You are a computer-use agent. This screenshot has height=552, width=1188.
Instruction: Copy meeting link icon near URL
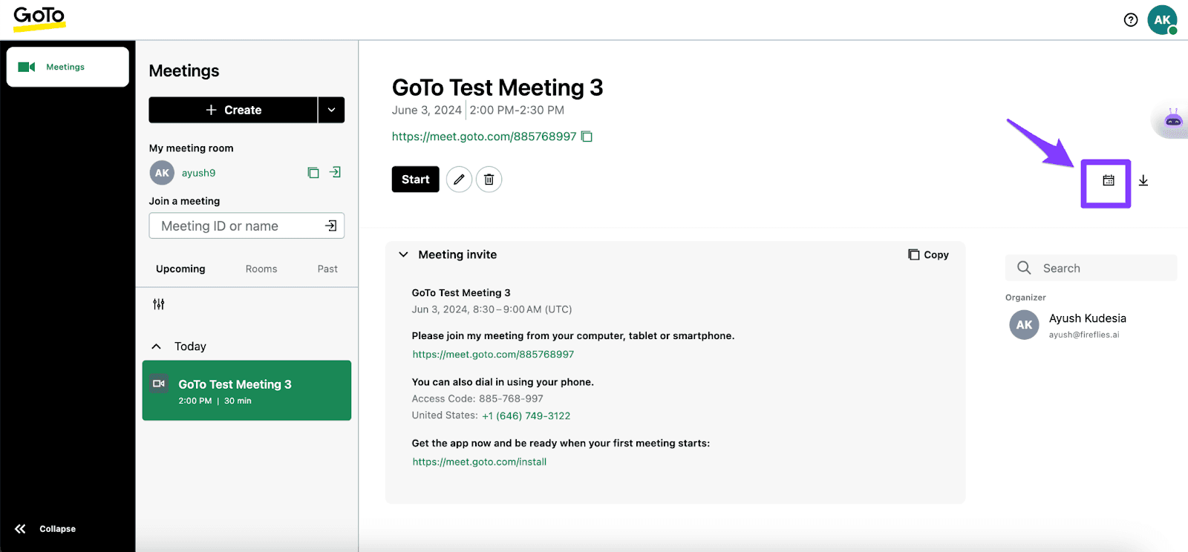click(x=587, y=137)
